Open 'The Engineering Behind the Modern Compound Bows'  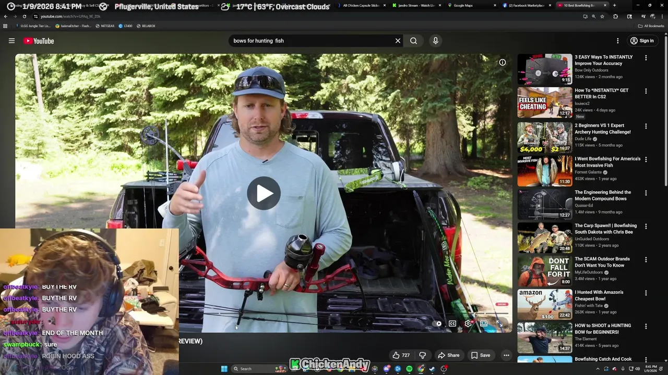(603, 195)
